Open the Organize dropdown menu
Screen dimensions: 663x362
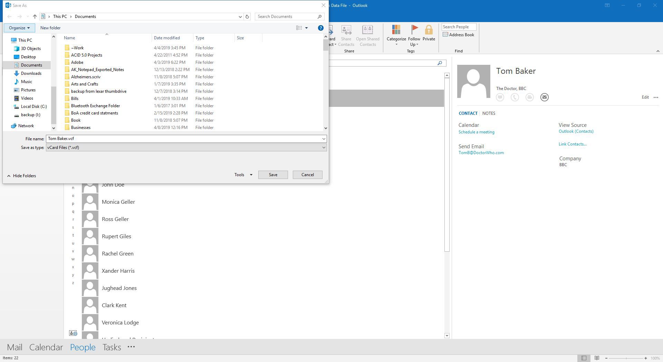(19, 28)
